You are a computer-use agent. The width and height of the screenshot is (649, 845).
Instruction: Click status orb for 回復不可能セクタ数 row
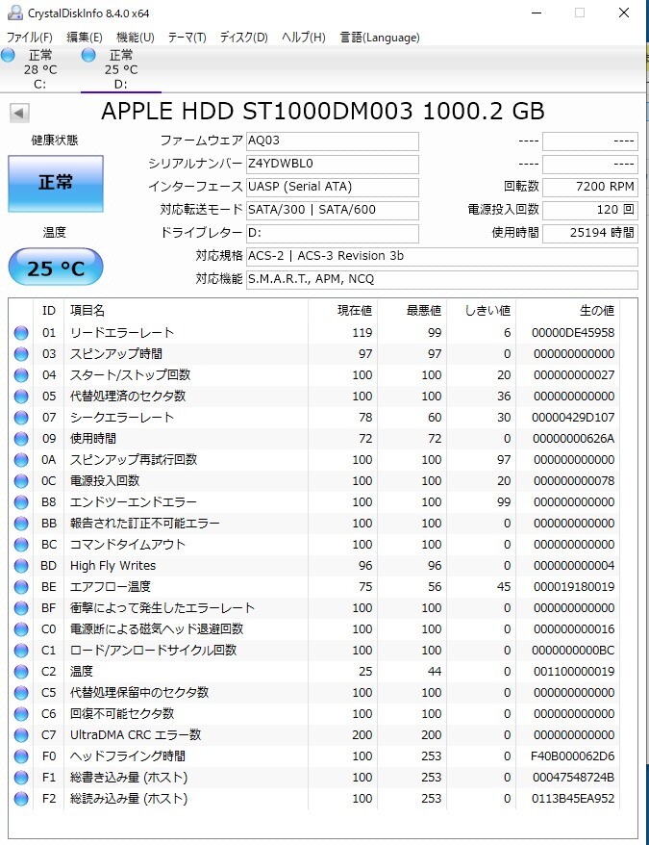(x=21, y=714)
